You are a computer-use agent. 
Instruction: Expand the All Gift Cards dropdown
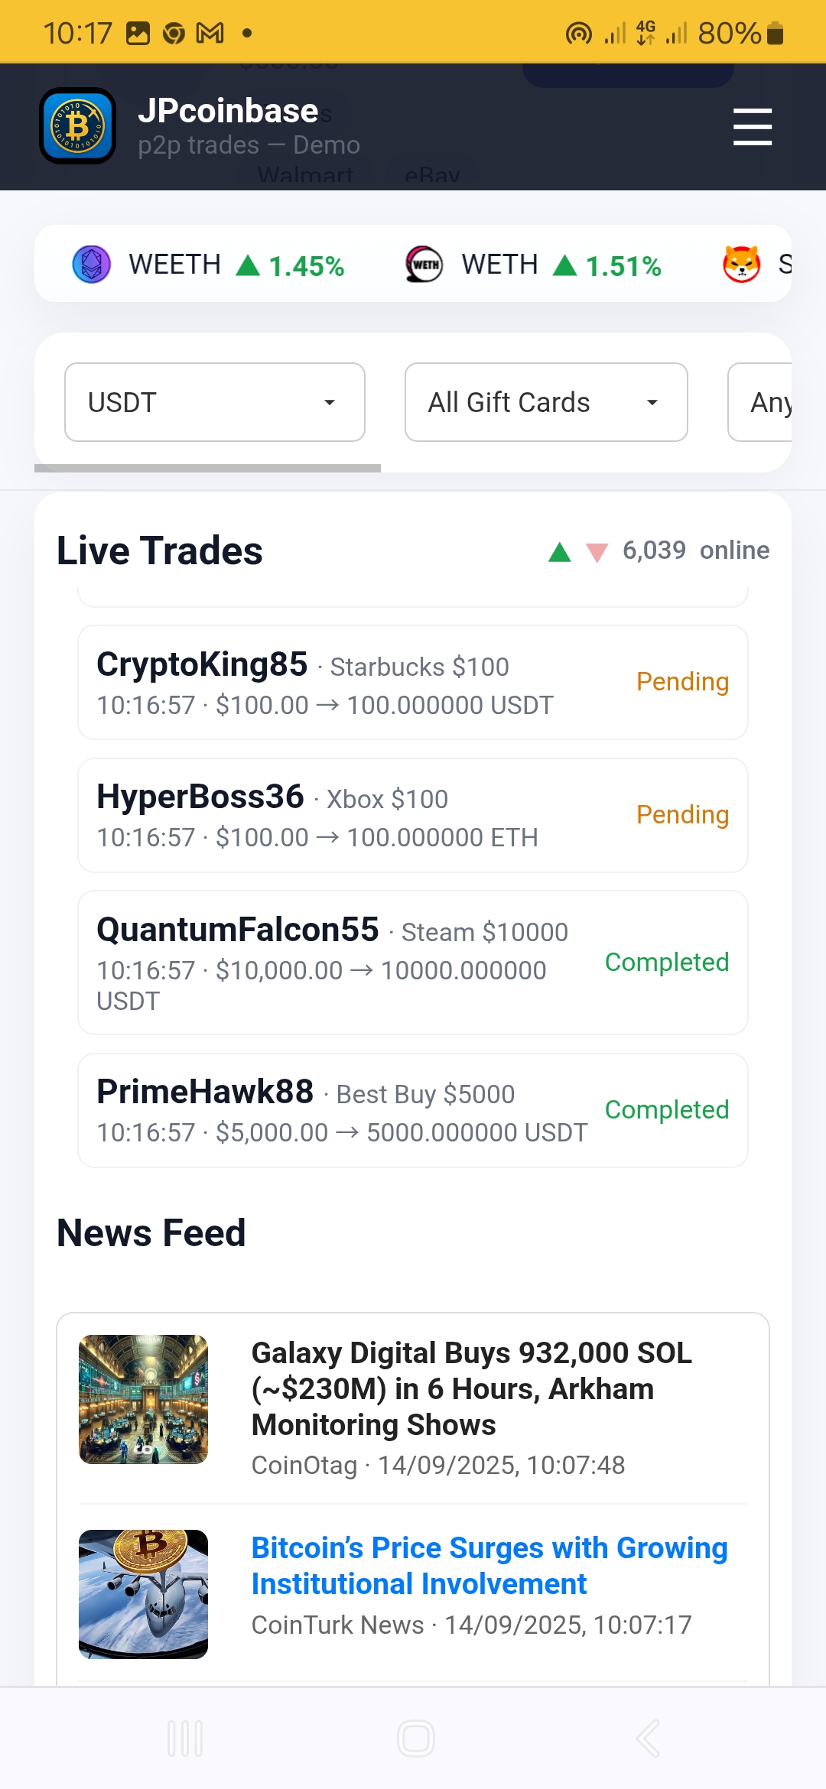tap(545, 402)
